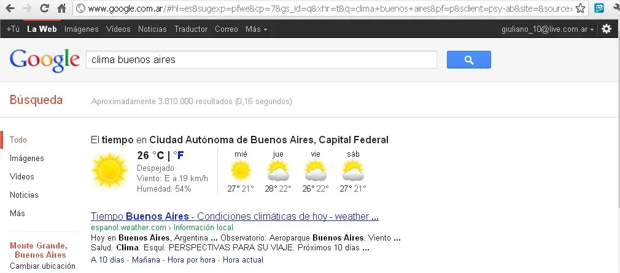Open Noticias in top black bar
The height and width of the screenshot is (273, 620).
pyautogui.click(x=152, y=29)
